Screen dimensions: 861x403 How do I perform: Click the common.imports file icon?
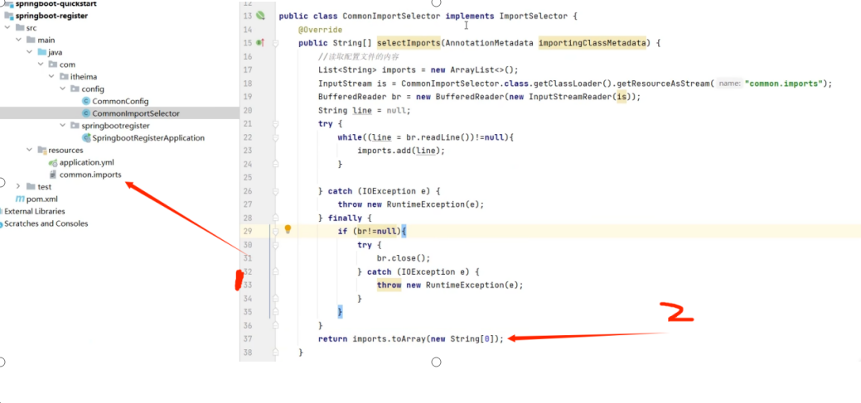(53, 175)
